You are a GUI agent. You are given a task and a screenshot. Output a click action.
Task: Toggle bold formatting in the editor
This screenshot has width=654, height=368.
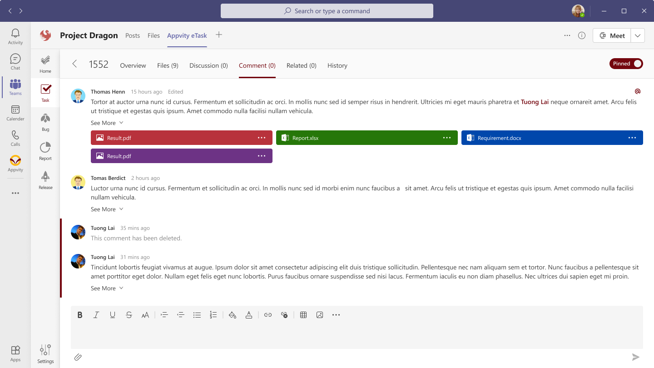(x=80, y=314)
